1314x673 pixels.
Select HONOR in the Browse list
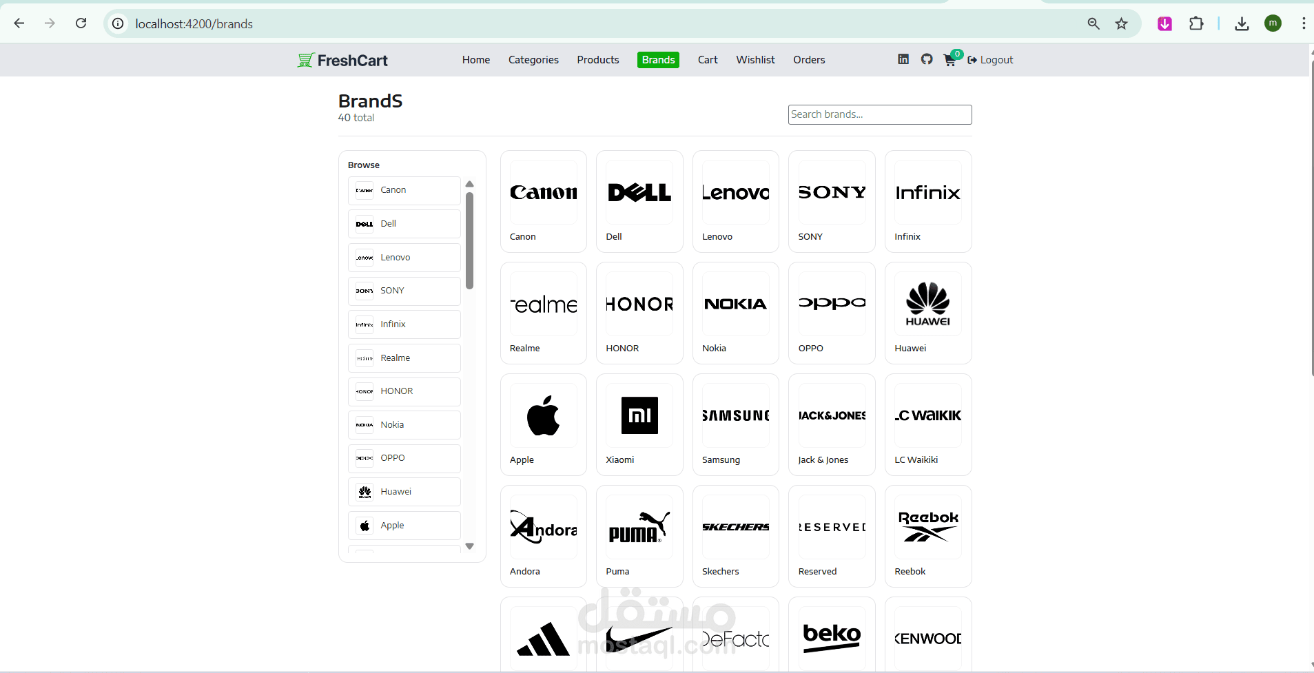[404, 391]
